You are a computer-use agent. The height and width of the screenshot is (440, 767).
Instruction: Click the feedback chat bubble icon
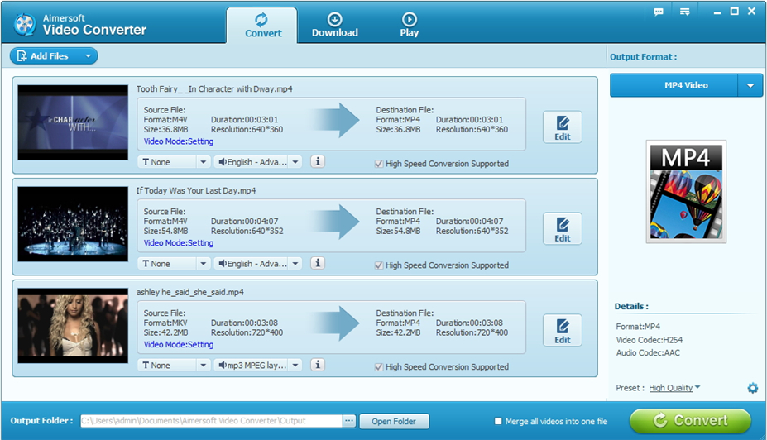click(659, 12)
